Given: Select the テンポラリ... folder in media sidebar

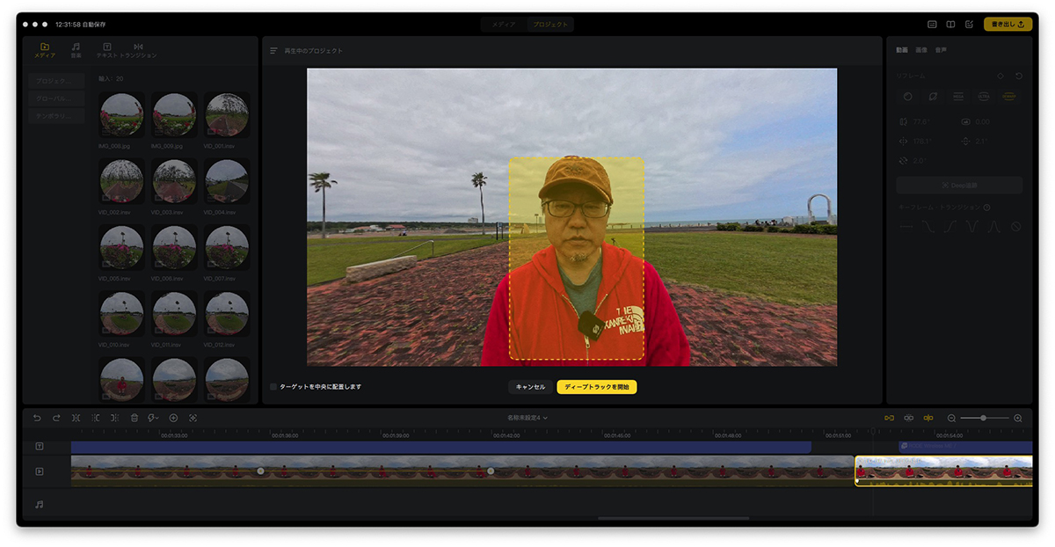Looking at the screenshot, I should [x=56, y=116].
